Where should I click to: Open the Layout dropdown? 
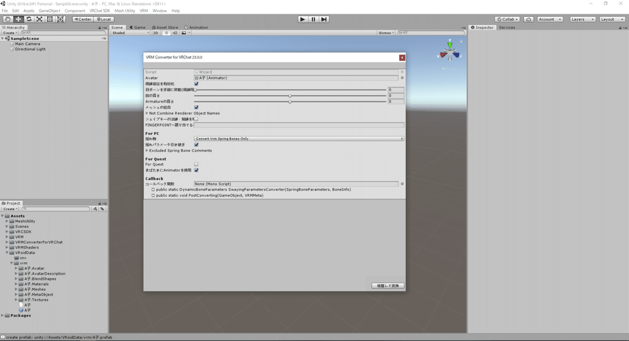click(612, 19)
